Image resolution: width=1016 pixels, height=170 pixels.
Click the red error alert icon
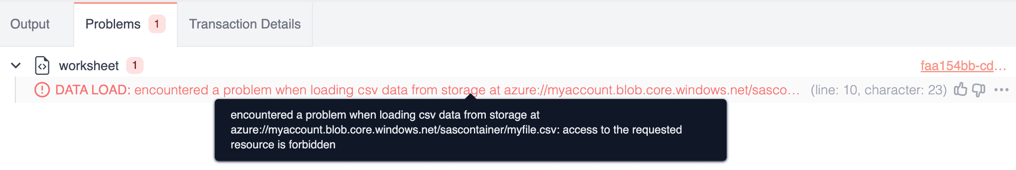pos(42,90)
